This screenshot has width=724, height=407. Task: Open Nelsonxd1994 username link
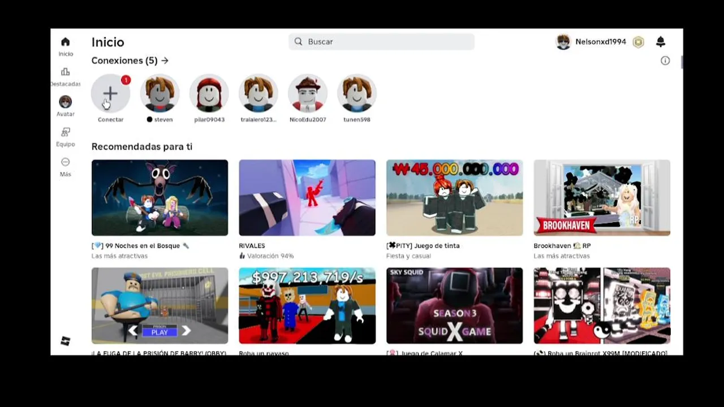point(601,42)
